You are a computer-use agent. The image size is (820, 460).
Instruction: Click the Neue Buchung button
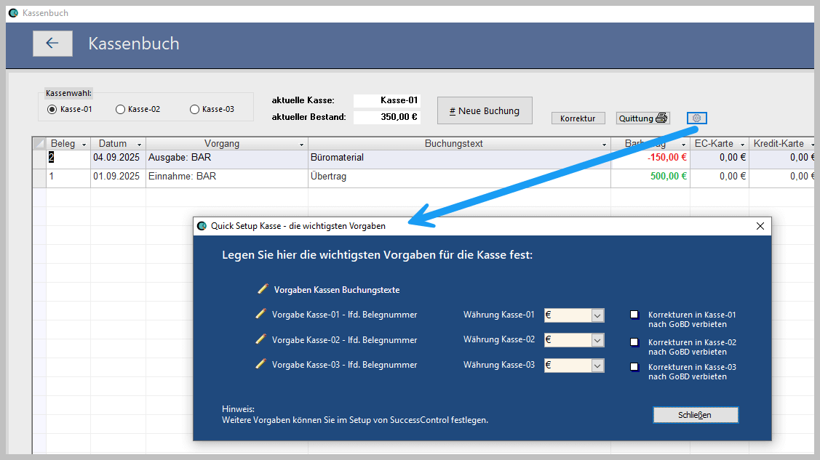coord(485,111)
